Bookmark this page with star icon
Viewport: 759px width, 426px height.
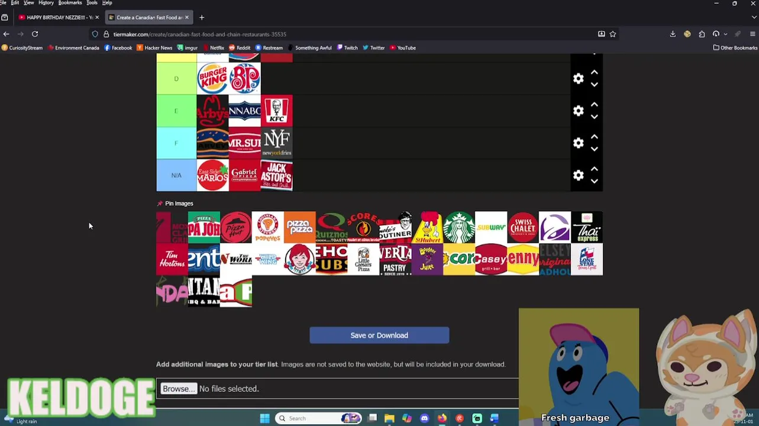[x=613, y=34]
